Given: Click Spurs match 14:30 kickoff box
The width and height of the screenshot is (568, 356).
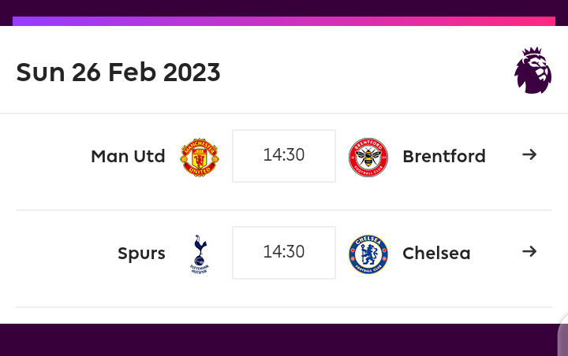Looking at the screenshot, I should [x=284, y=253].
